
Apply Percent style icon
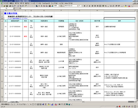[106, 6]
